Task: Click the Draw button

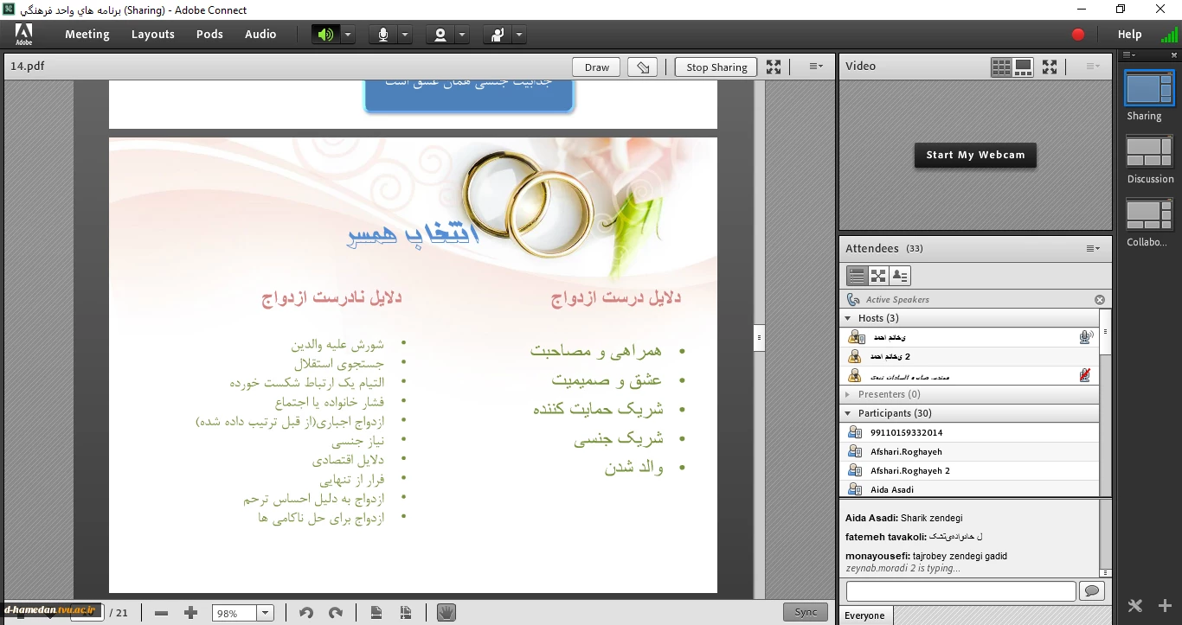Action: (597, 67)
